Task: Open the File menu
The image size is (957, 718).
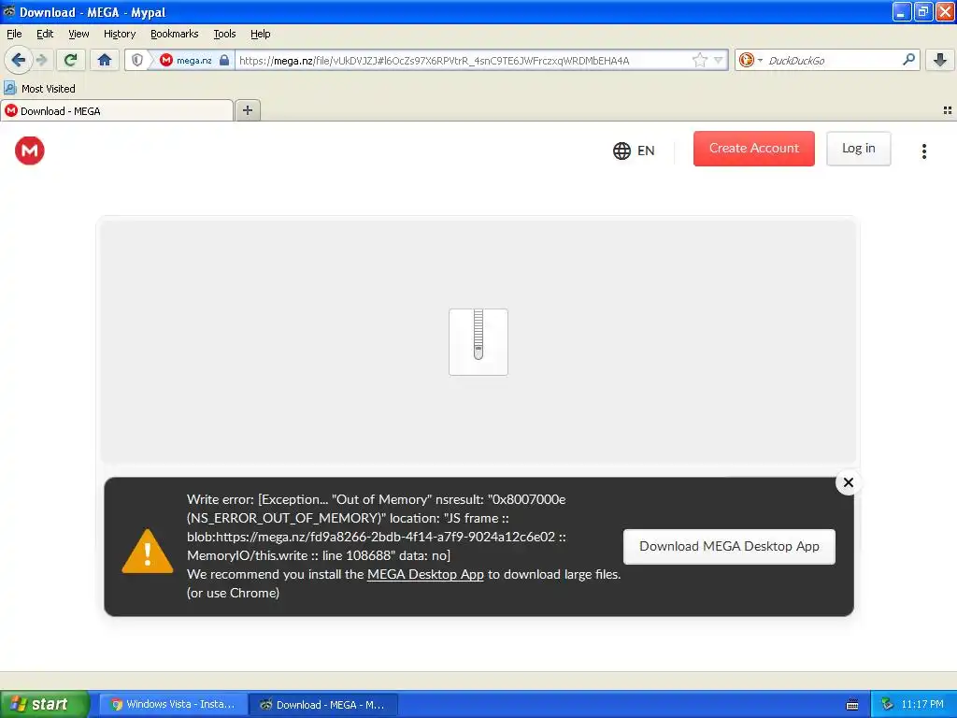Action: (x=14, y=35)
